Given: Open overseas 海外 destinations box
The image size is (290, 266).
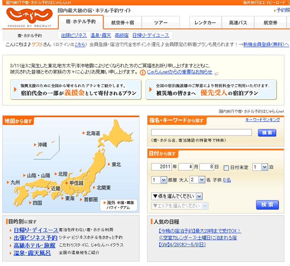Looking at the screenshot, I should pos(119,205).
